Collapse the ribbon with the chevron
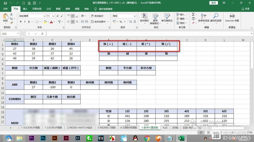This screenshot has height=142, width=254. pyautogui.click(x=251, y=28)
